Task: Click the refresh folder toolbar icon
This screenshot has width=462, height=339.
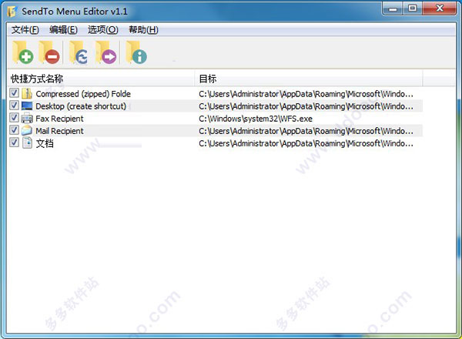Action: (79, 52)
